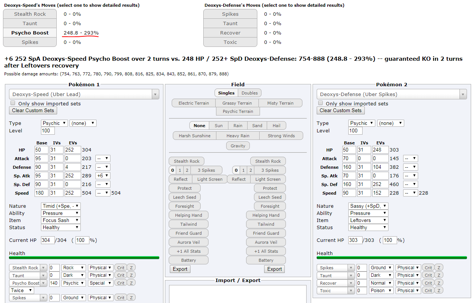Open the +6 Sp. Atk boost dropdown

[103, 176]
